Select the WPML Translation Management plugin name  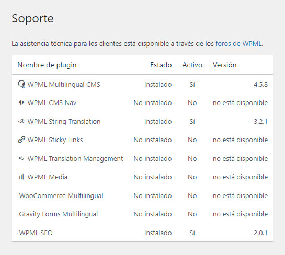pyautogui.click(x=75, y=159)
